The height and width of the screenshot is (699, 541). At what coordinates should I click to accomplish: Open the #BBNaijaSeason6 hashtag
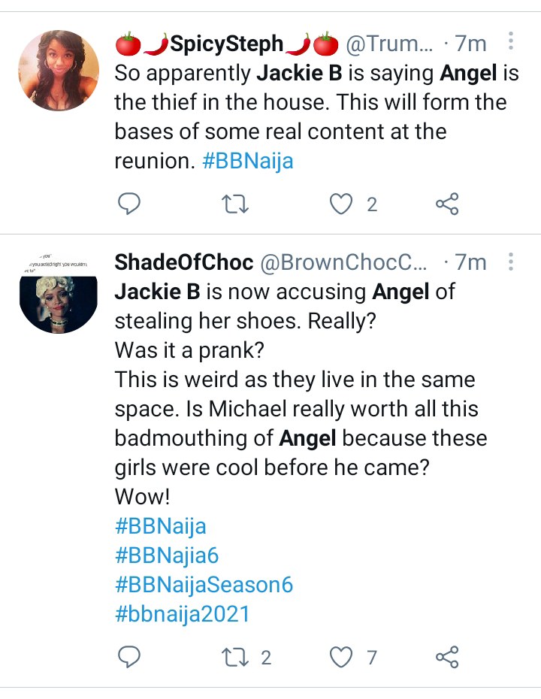pos(204,585)
